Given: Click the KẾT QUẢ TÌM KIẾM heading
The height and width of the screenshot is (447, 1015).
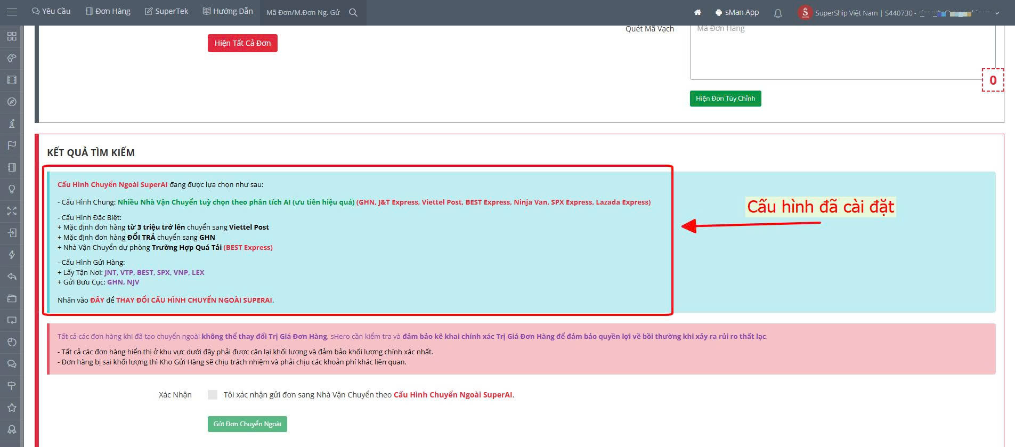Looking at the screenshot, I should (x=91, y=152).
